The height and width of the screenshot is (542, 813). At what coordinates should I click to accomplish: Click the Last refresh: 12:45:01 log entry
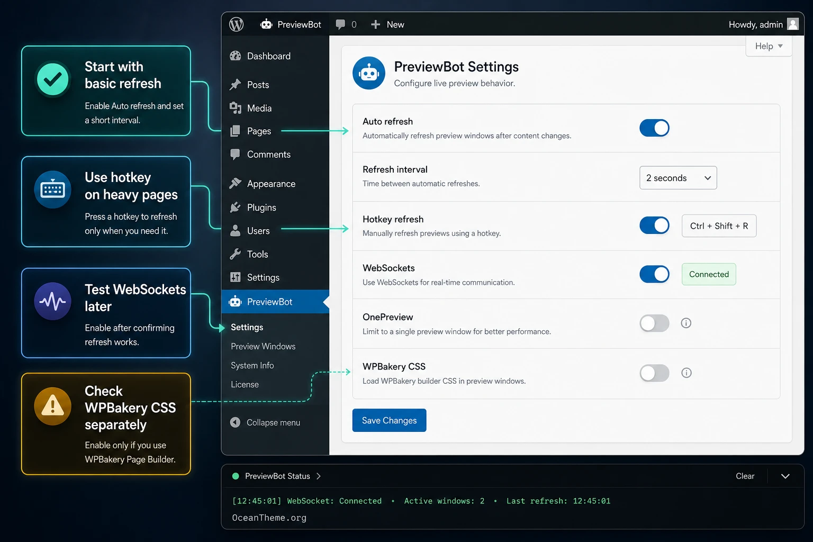pos(558,501)
